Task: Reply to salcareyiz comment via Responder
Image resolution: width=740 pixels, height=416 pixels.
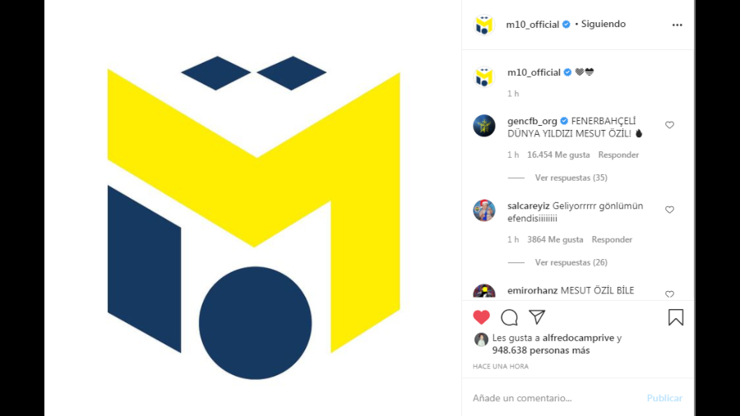Action: coord(612,239)
